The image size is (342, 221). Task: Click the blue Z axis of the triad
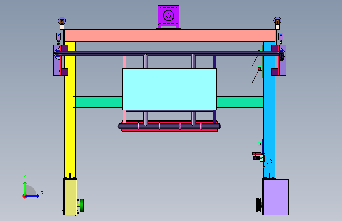click(x=33, y=196)
